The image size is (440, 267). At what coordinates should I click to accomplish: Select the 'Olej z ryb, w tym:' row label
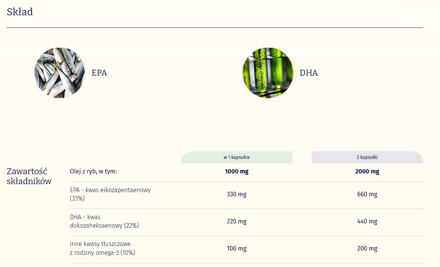(93, 172)
